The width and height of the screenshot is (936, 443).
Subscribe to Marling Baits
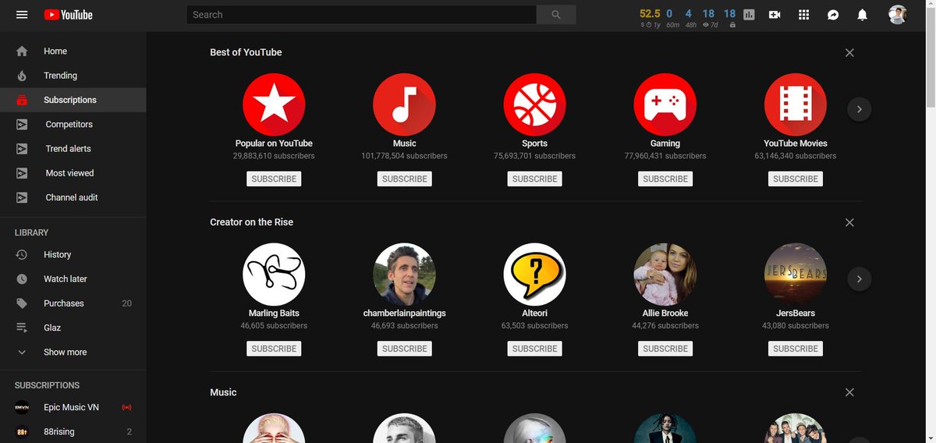(x=274, y=349)
